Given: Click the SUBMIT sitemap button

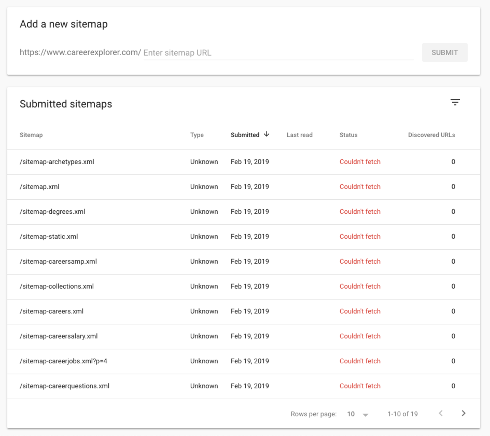Looking at the screenshot, I should pyautogui.click(x=444, y=52).
